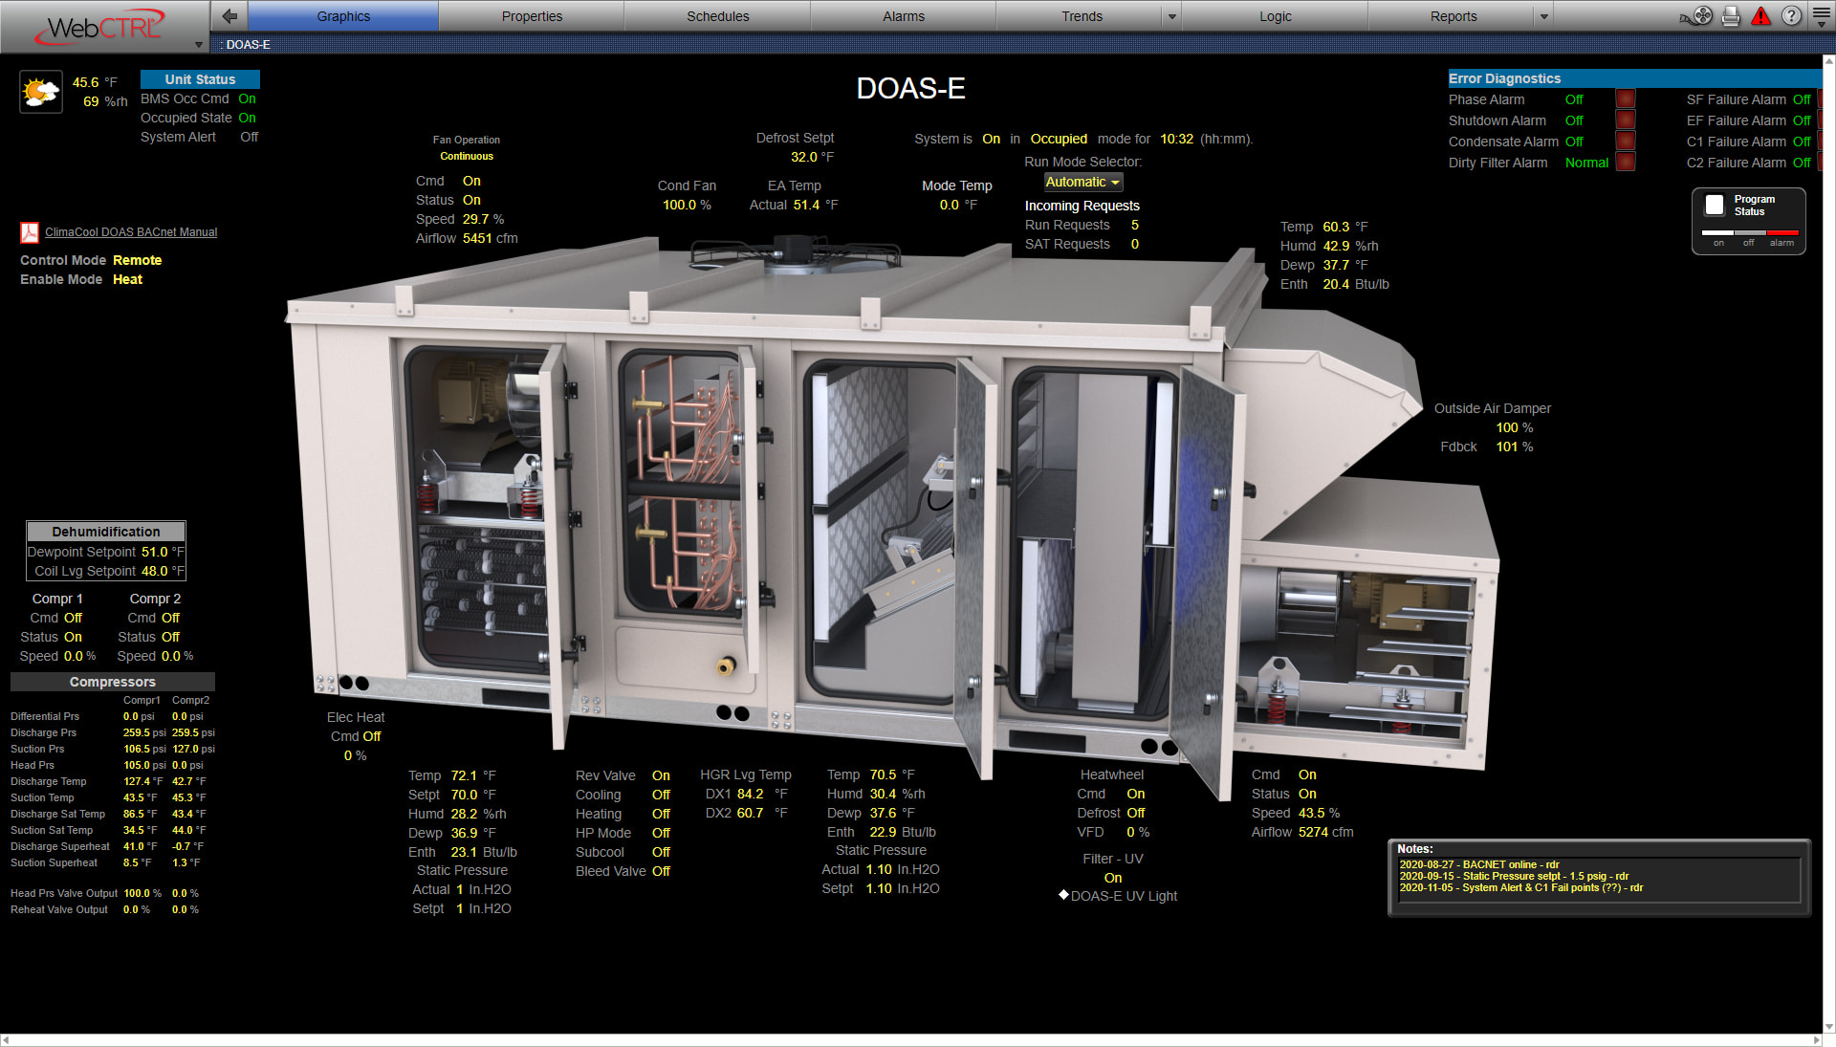Open the Run Mode Selector Automatic dropdown
This screenshot has width=1836, height=1047.
(x=1082, y=182)
